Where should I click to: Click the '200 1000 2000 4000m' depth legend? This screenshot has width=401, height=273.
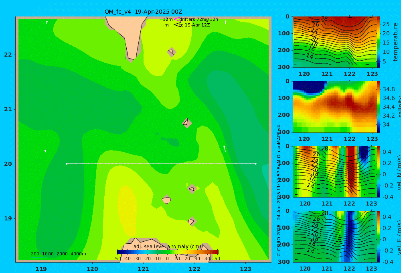58,254
